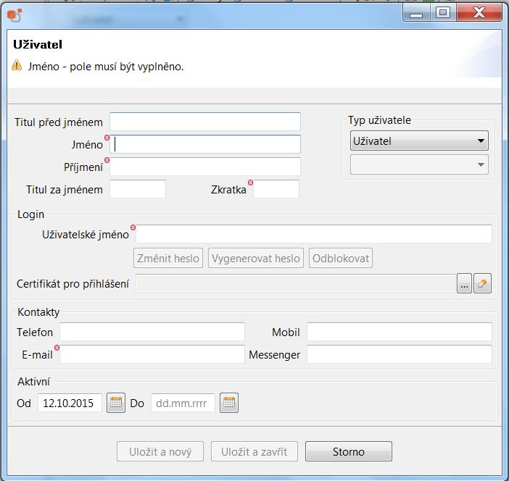
Task: Click the Od date field showing 12.10.2015
Action: pos(70,403)
